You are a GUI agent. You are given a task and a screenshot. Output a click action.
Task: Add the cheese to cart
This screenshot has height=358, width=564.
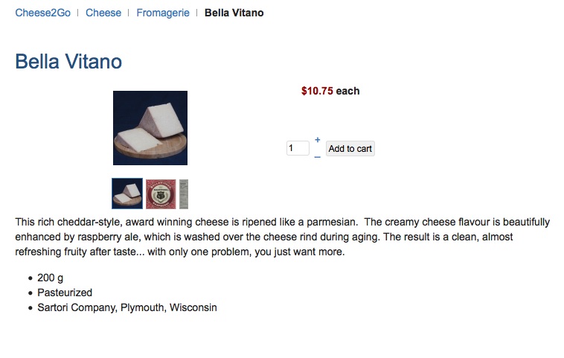(x=350, y=149)
